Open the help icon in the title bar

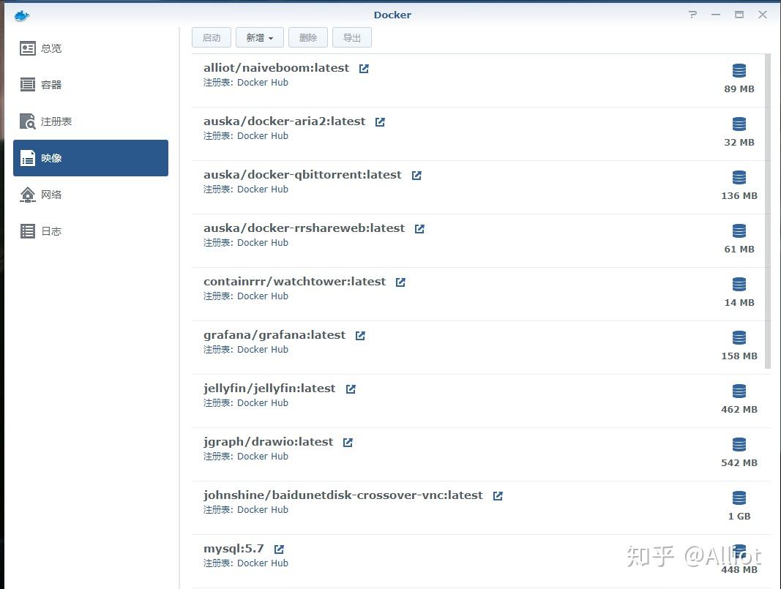[692, 14]
